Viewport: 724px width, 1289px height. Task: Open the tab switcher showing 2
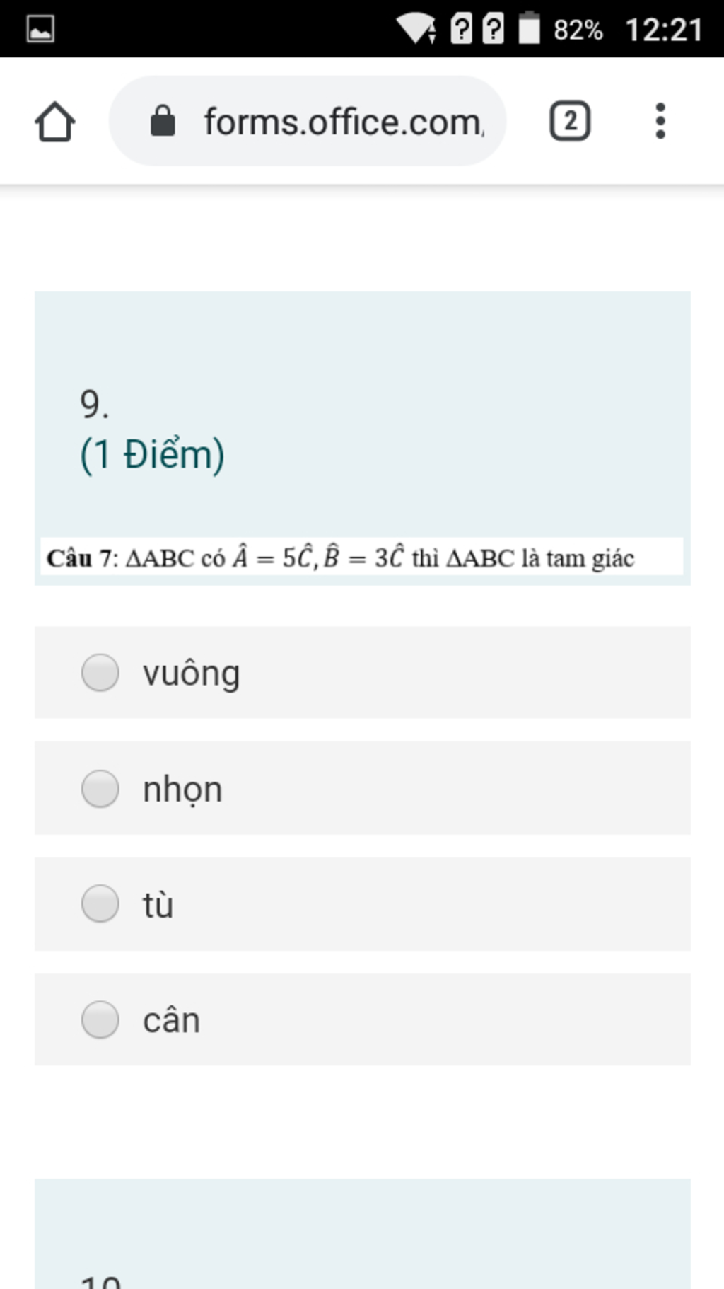pyautogui.click(x=570, y=121)
